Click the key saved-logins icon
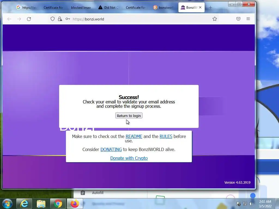The height and width of the screenshot is (209, 279). point(68,19)
